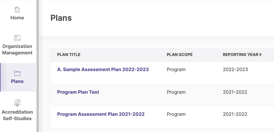Viewport: 274px width, 132px height.
Task: Click the sidebar vertical scrollbar
Action: (37, 66)
